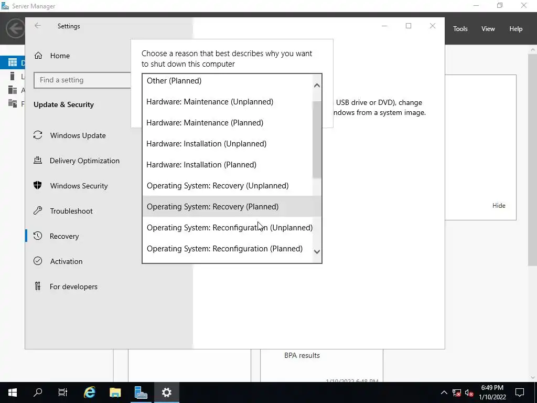Screen dimensions: 537x403
Task: Maximize the Settings window
Action: click(x=408, y=26)
